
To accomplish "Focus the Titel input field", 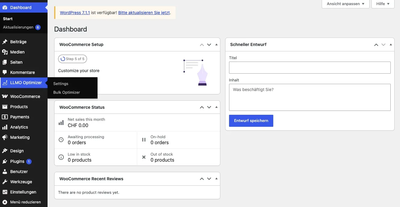I will (310, 68).
